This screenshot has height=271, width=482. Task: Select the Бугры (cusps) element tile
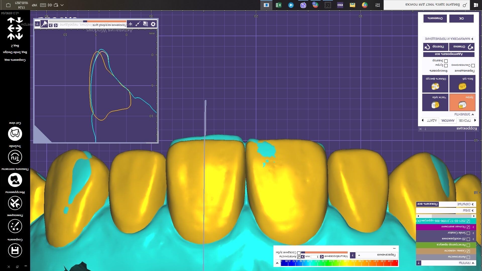[x=462, y=103]
